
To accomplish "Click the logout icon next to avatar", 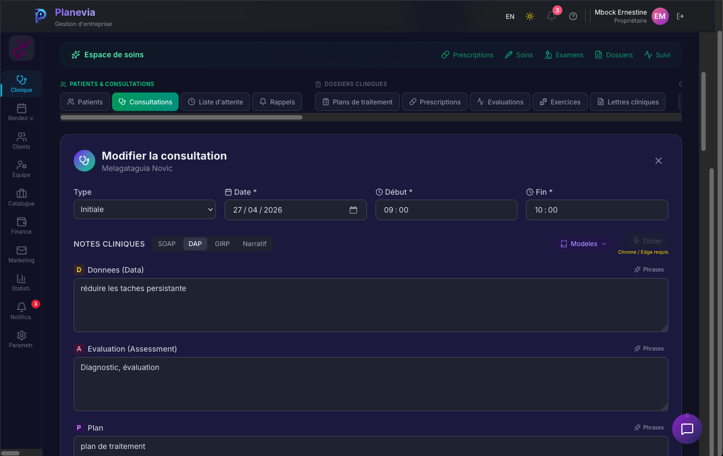I will 680,16.
